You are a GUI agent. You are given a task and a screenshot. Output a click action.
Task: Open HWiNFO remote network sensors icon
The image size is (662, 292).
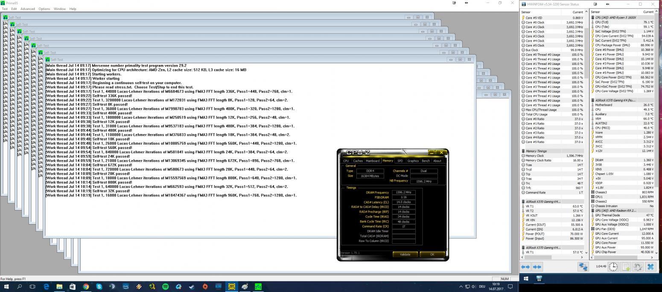(x=583, y=267)
